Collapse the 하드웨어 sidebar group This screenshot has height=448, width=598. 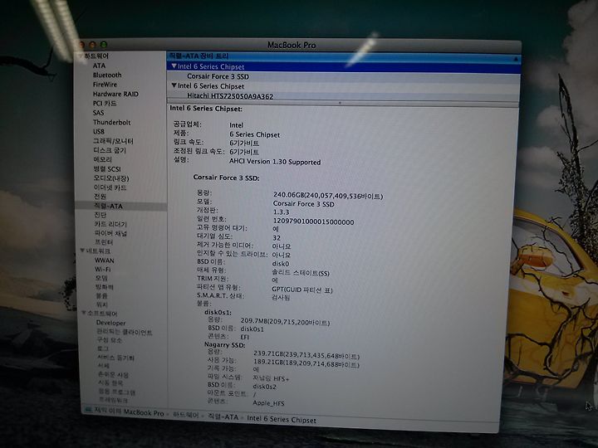pyautogui.click(x=81, y=56)
